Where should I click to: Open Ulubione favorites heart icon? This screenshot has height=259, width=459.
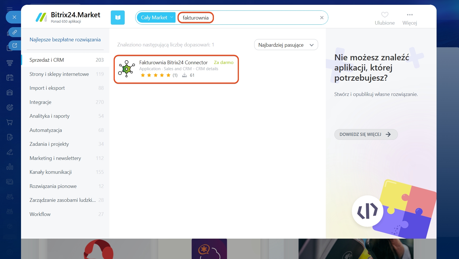click(x=385, y=15)
